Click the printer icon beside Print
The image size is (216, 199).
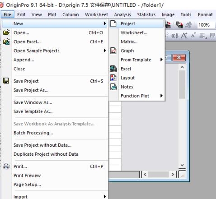(6, 166)
